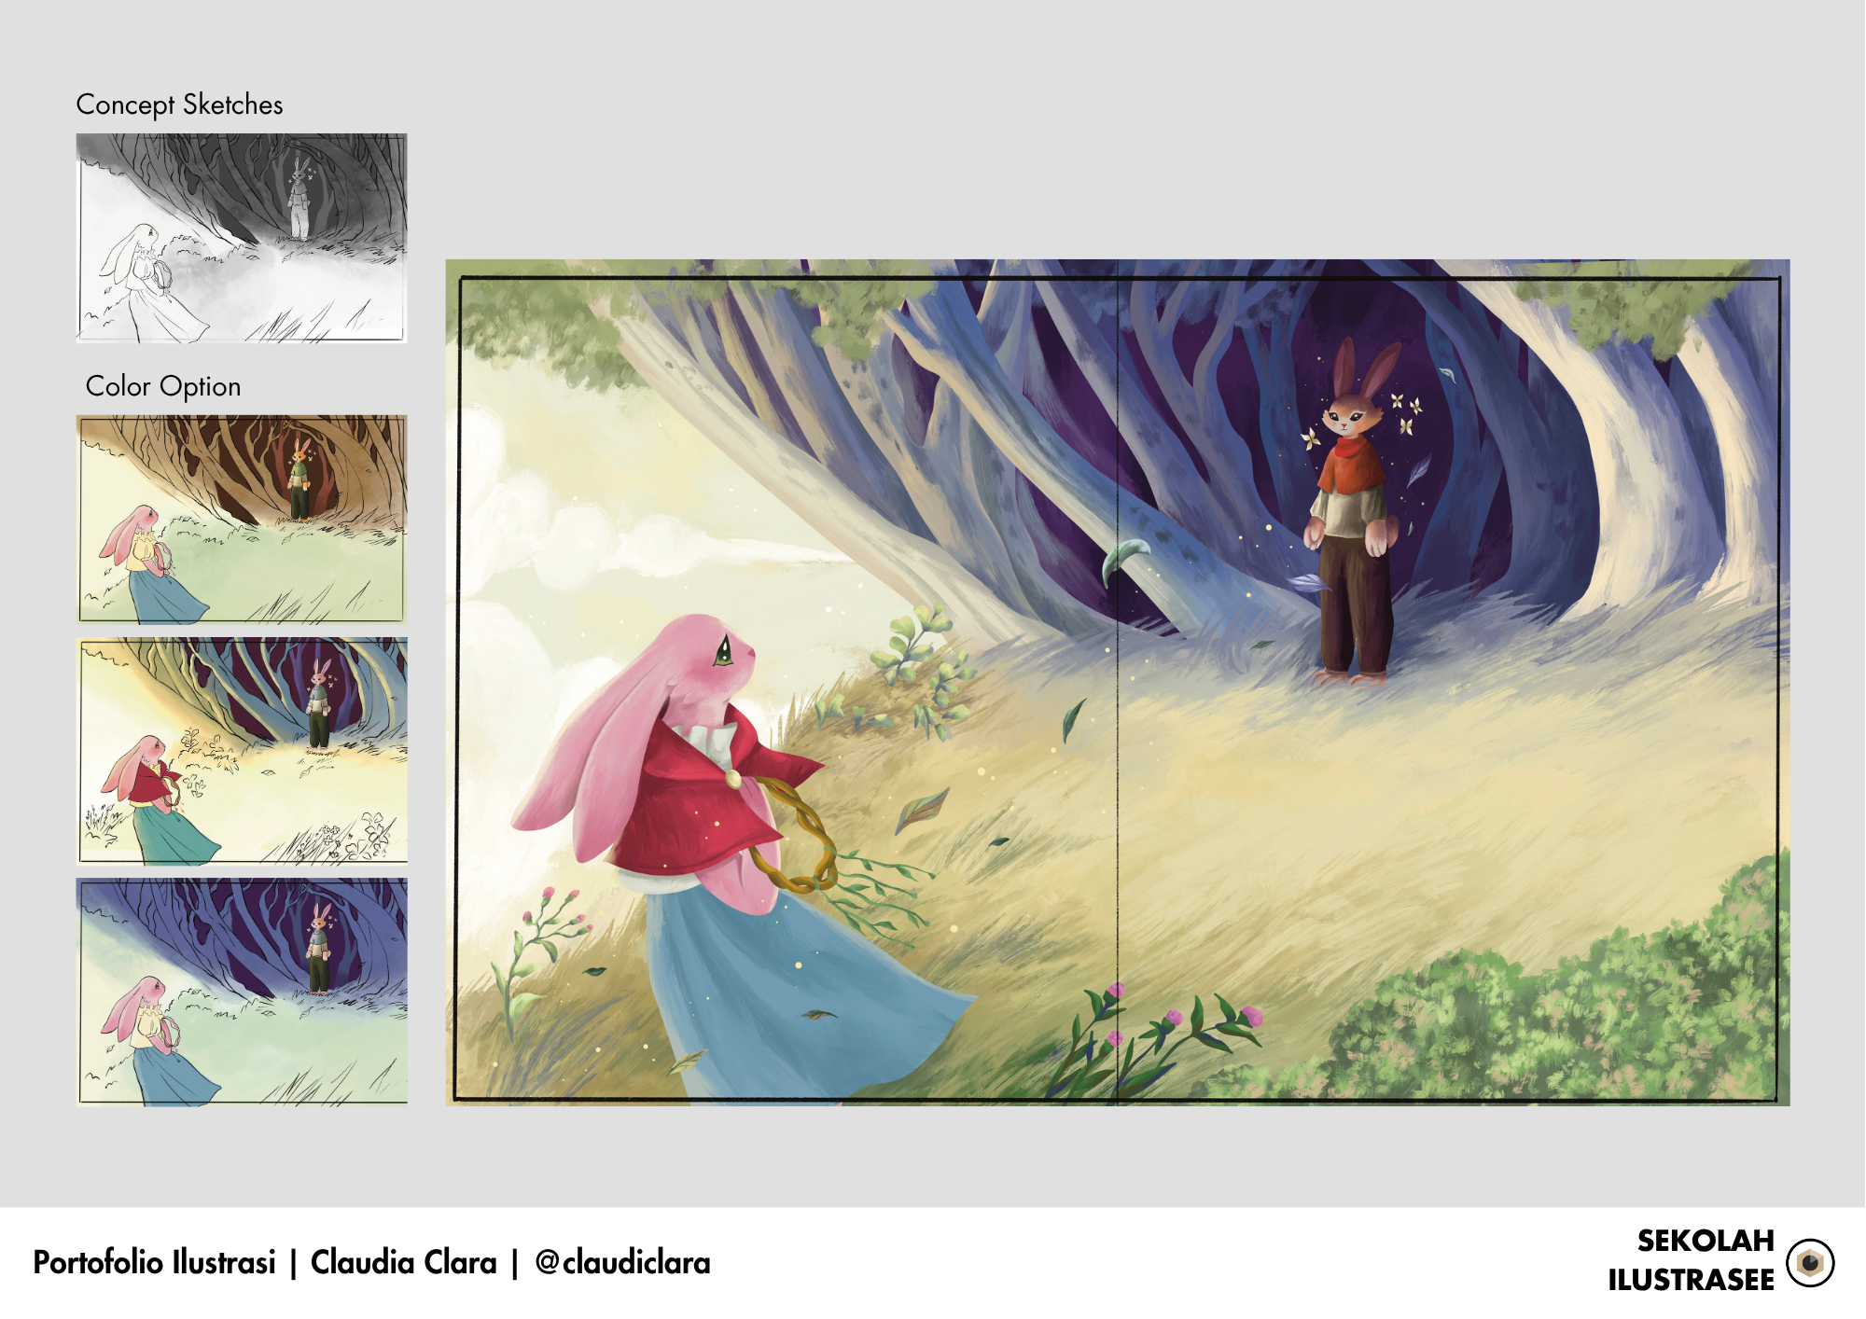The width and height of the screenshot is (1866, 1319).
Task: Click the Concept Sketches heading
Action: [x=179, y=104]
